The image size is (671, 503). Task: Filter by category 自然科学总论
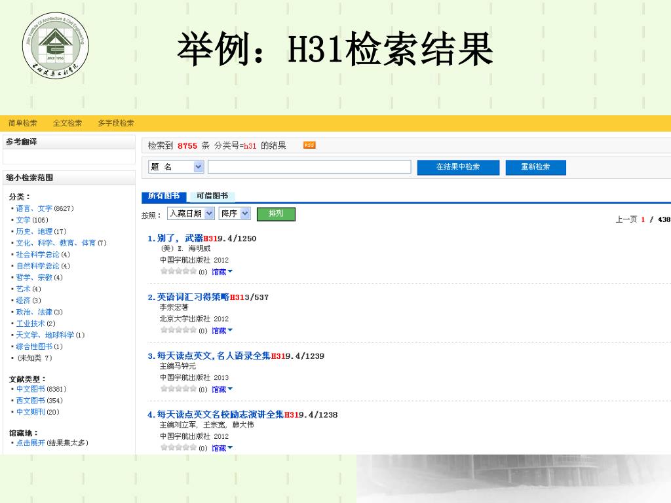(37, 266)
